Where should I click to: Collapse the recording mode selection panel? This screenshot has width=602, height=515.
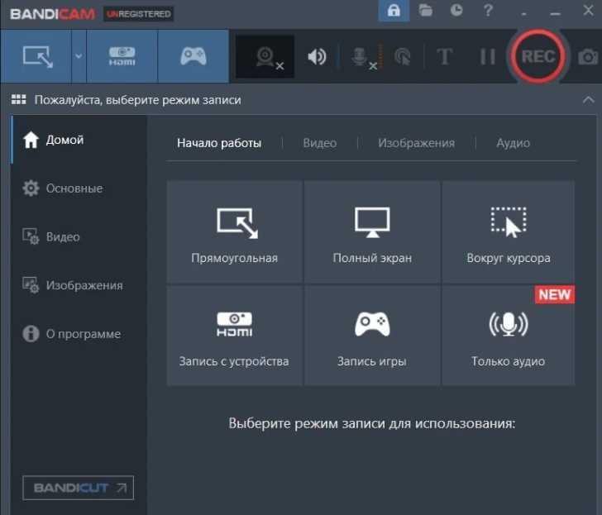(x=588, y=100)
